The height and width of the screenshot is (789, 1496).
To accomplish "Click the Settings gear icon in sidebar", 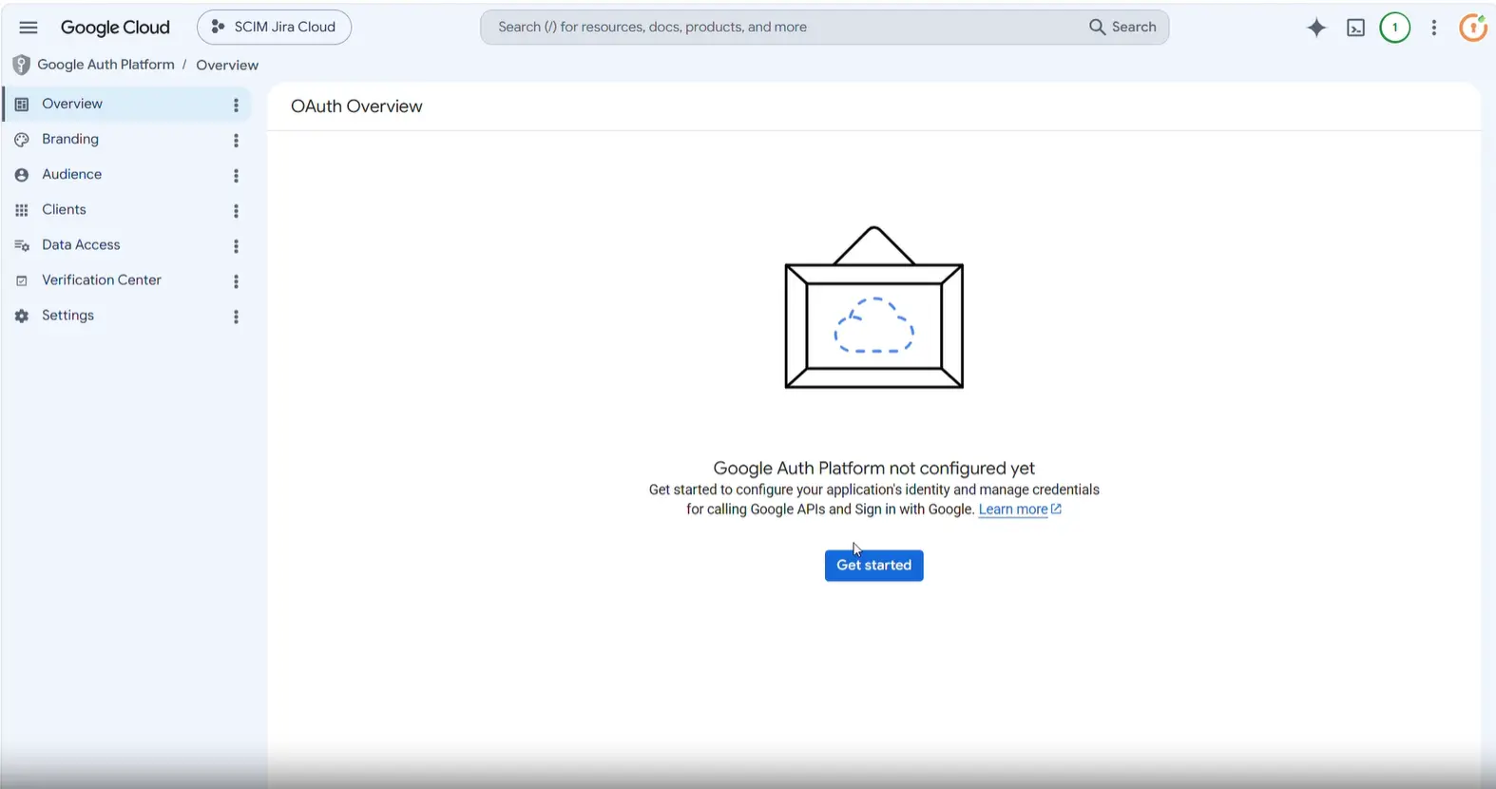I will coord(22,316).
